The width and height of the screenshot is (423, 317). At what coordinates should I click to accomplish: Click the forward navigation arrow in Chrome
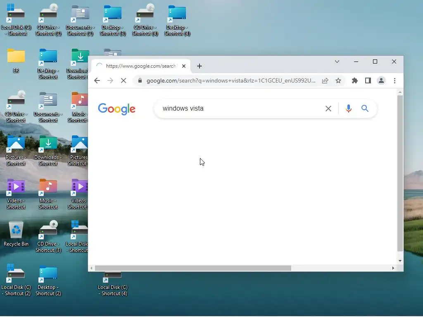[110, 80]
